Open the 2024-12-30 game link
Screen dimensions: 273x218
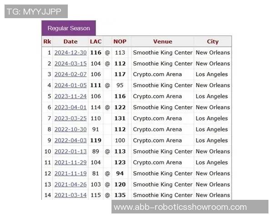(x=70, y=53)
